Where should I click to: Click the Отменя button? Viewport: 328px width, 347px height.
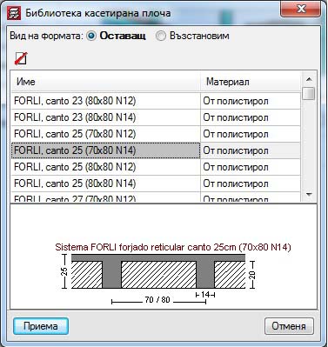pos(289,326)
